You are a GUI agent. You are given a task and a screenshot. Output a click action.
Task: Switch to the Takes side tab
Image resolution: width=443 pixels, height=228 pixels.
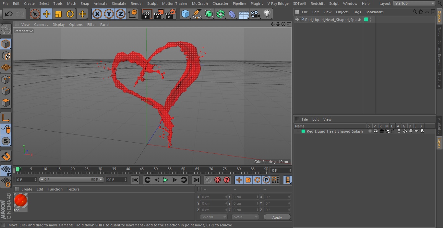[x=439, y=31]
